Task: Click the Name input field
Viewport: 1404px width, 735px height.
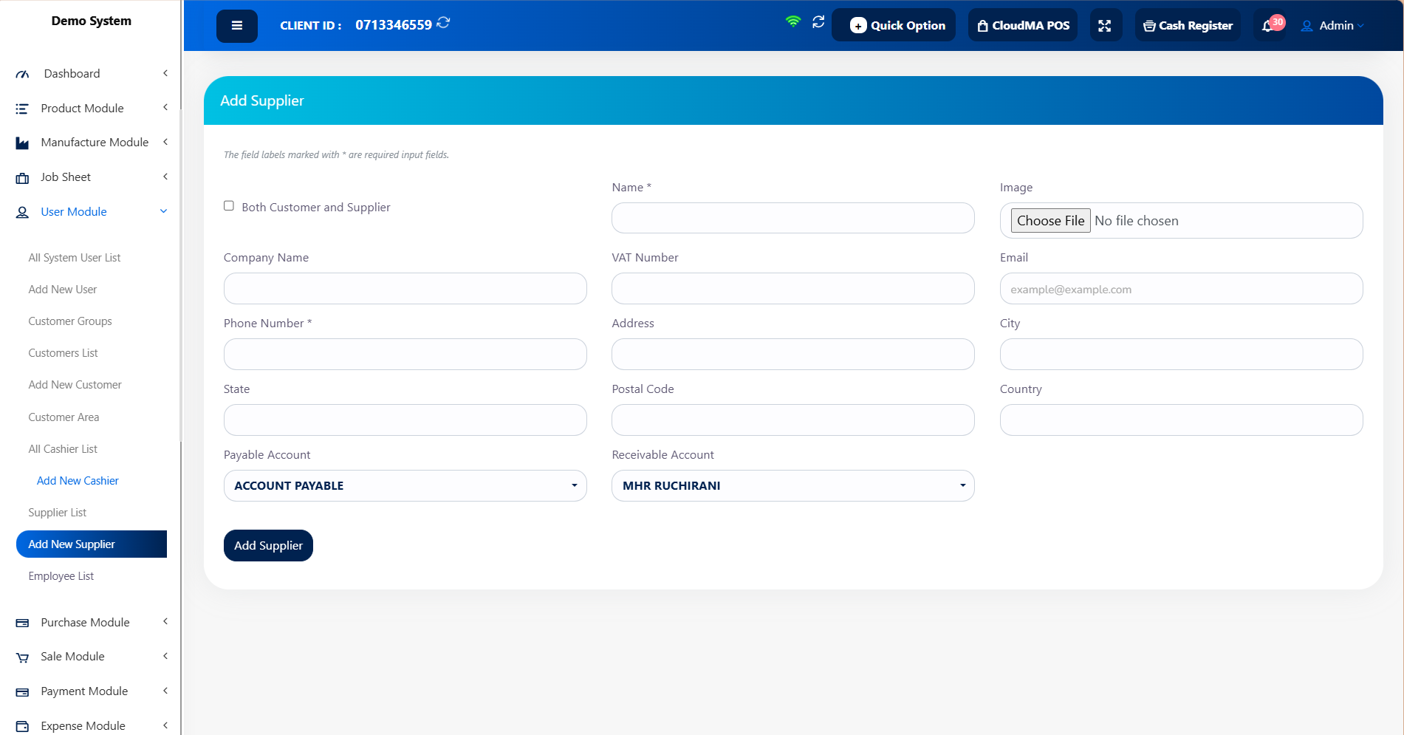Action: (793, 218)
